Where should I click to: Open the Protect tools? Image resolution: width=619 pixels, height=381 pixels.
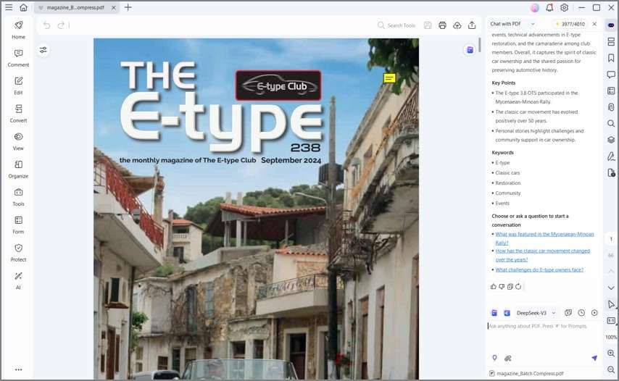pyautogui.click(x=18, y=253)
